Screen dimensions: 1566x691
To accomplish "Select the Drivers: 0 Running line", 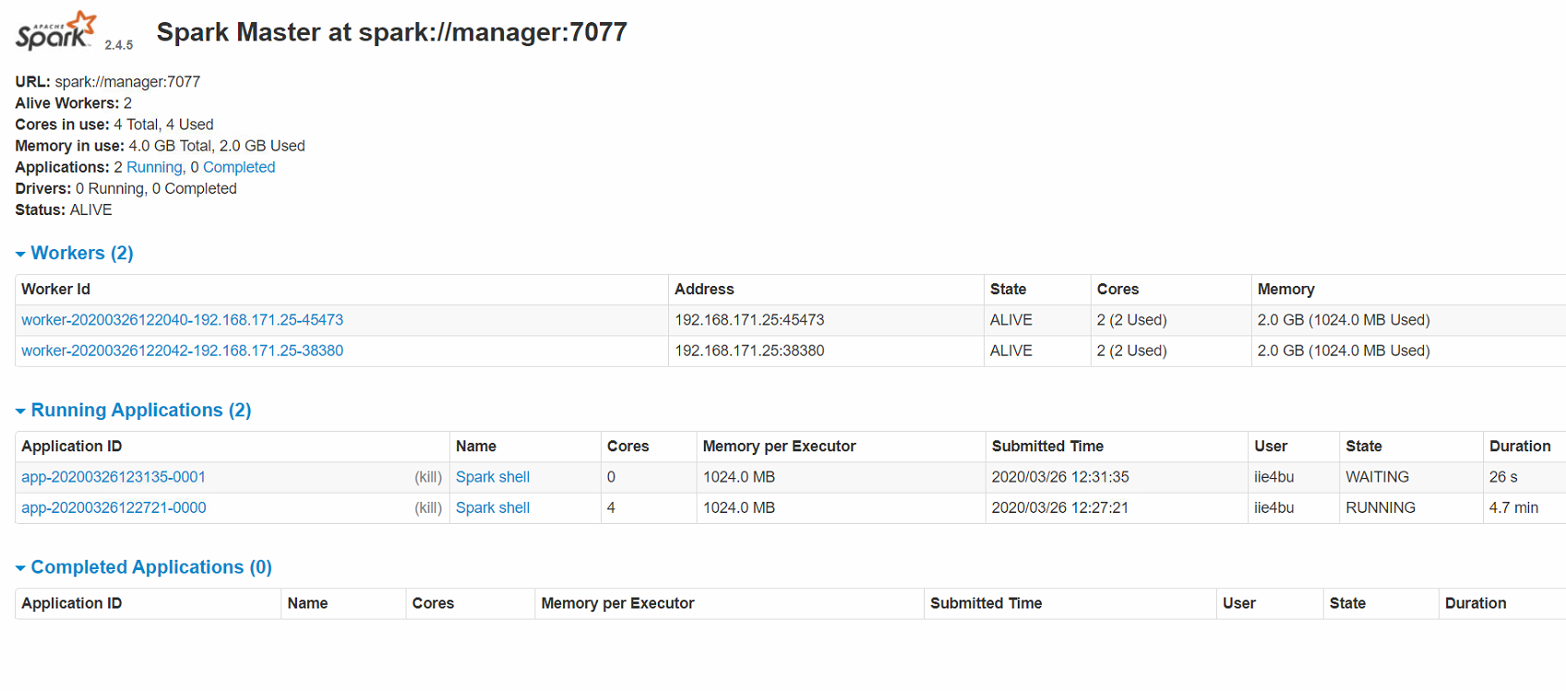I will coord(126,188).
